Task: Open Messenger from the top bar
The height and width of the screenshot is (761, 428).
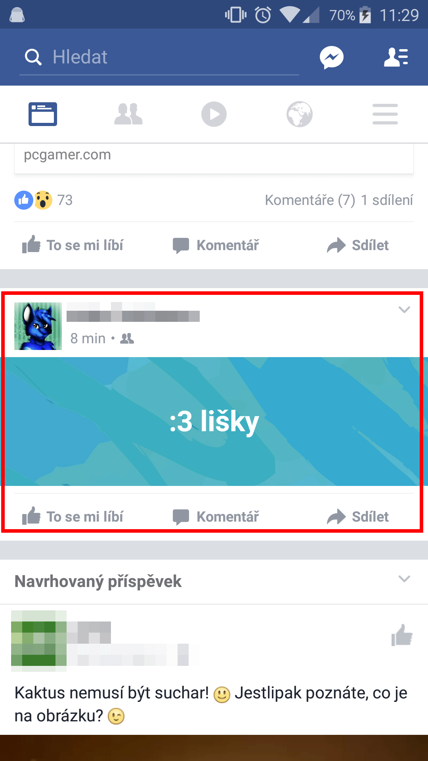Action: click(332, 57)
